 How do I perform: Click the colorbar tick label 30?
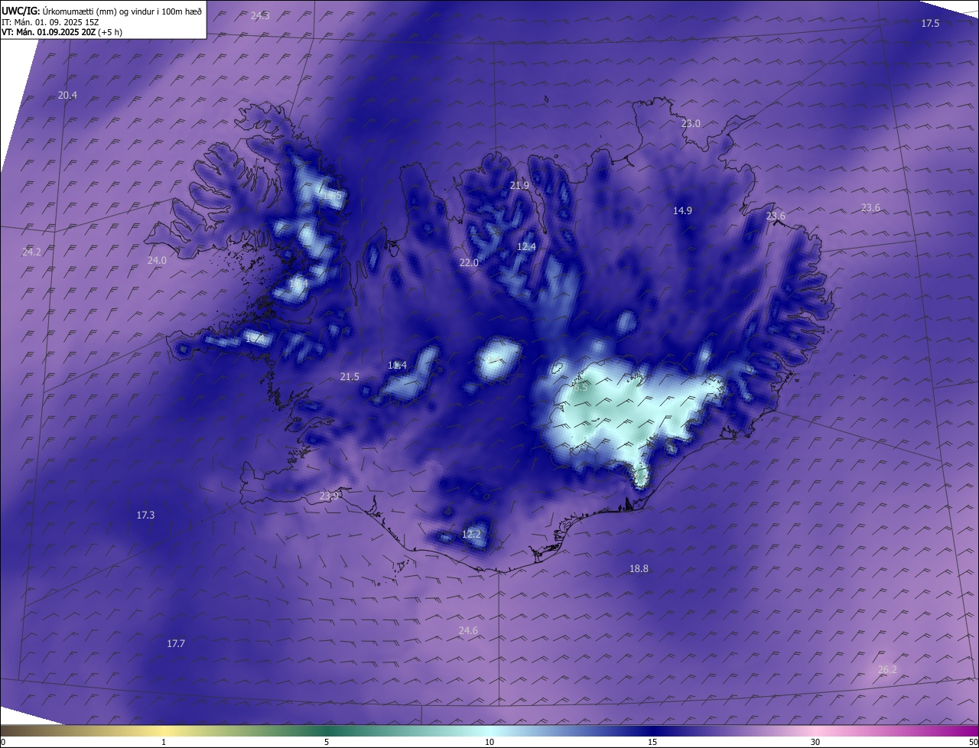pyautogui.click(x=815, y=742)
